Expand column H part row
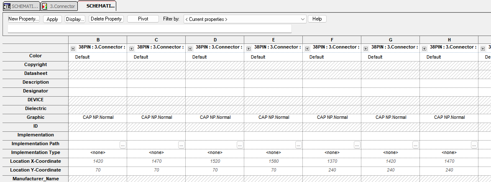The height and width of the screenshot is (182, 491). (x=425, y=49)
